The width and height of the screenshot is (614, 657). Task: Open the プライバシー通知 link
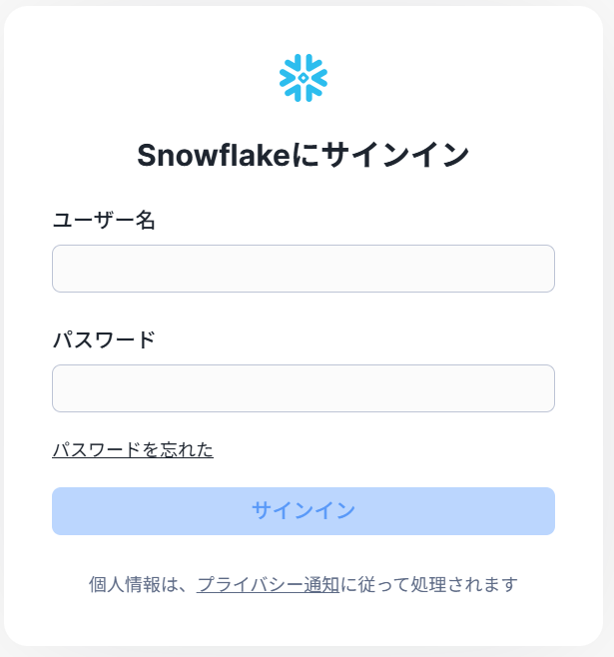coord(268,584)
